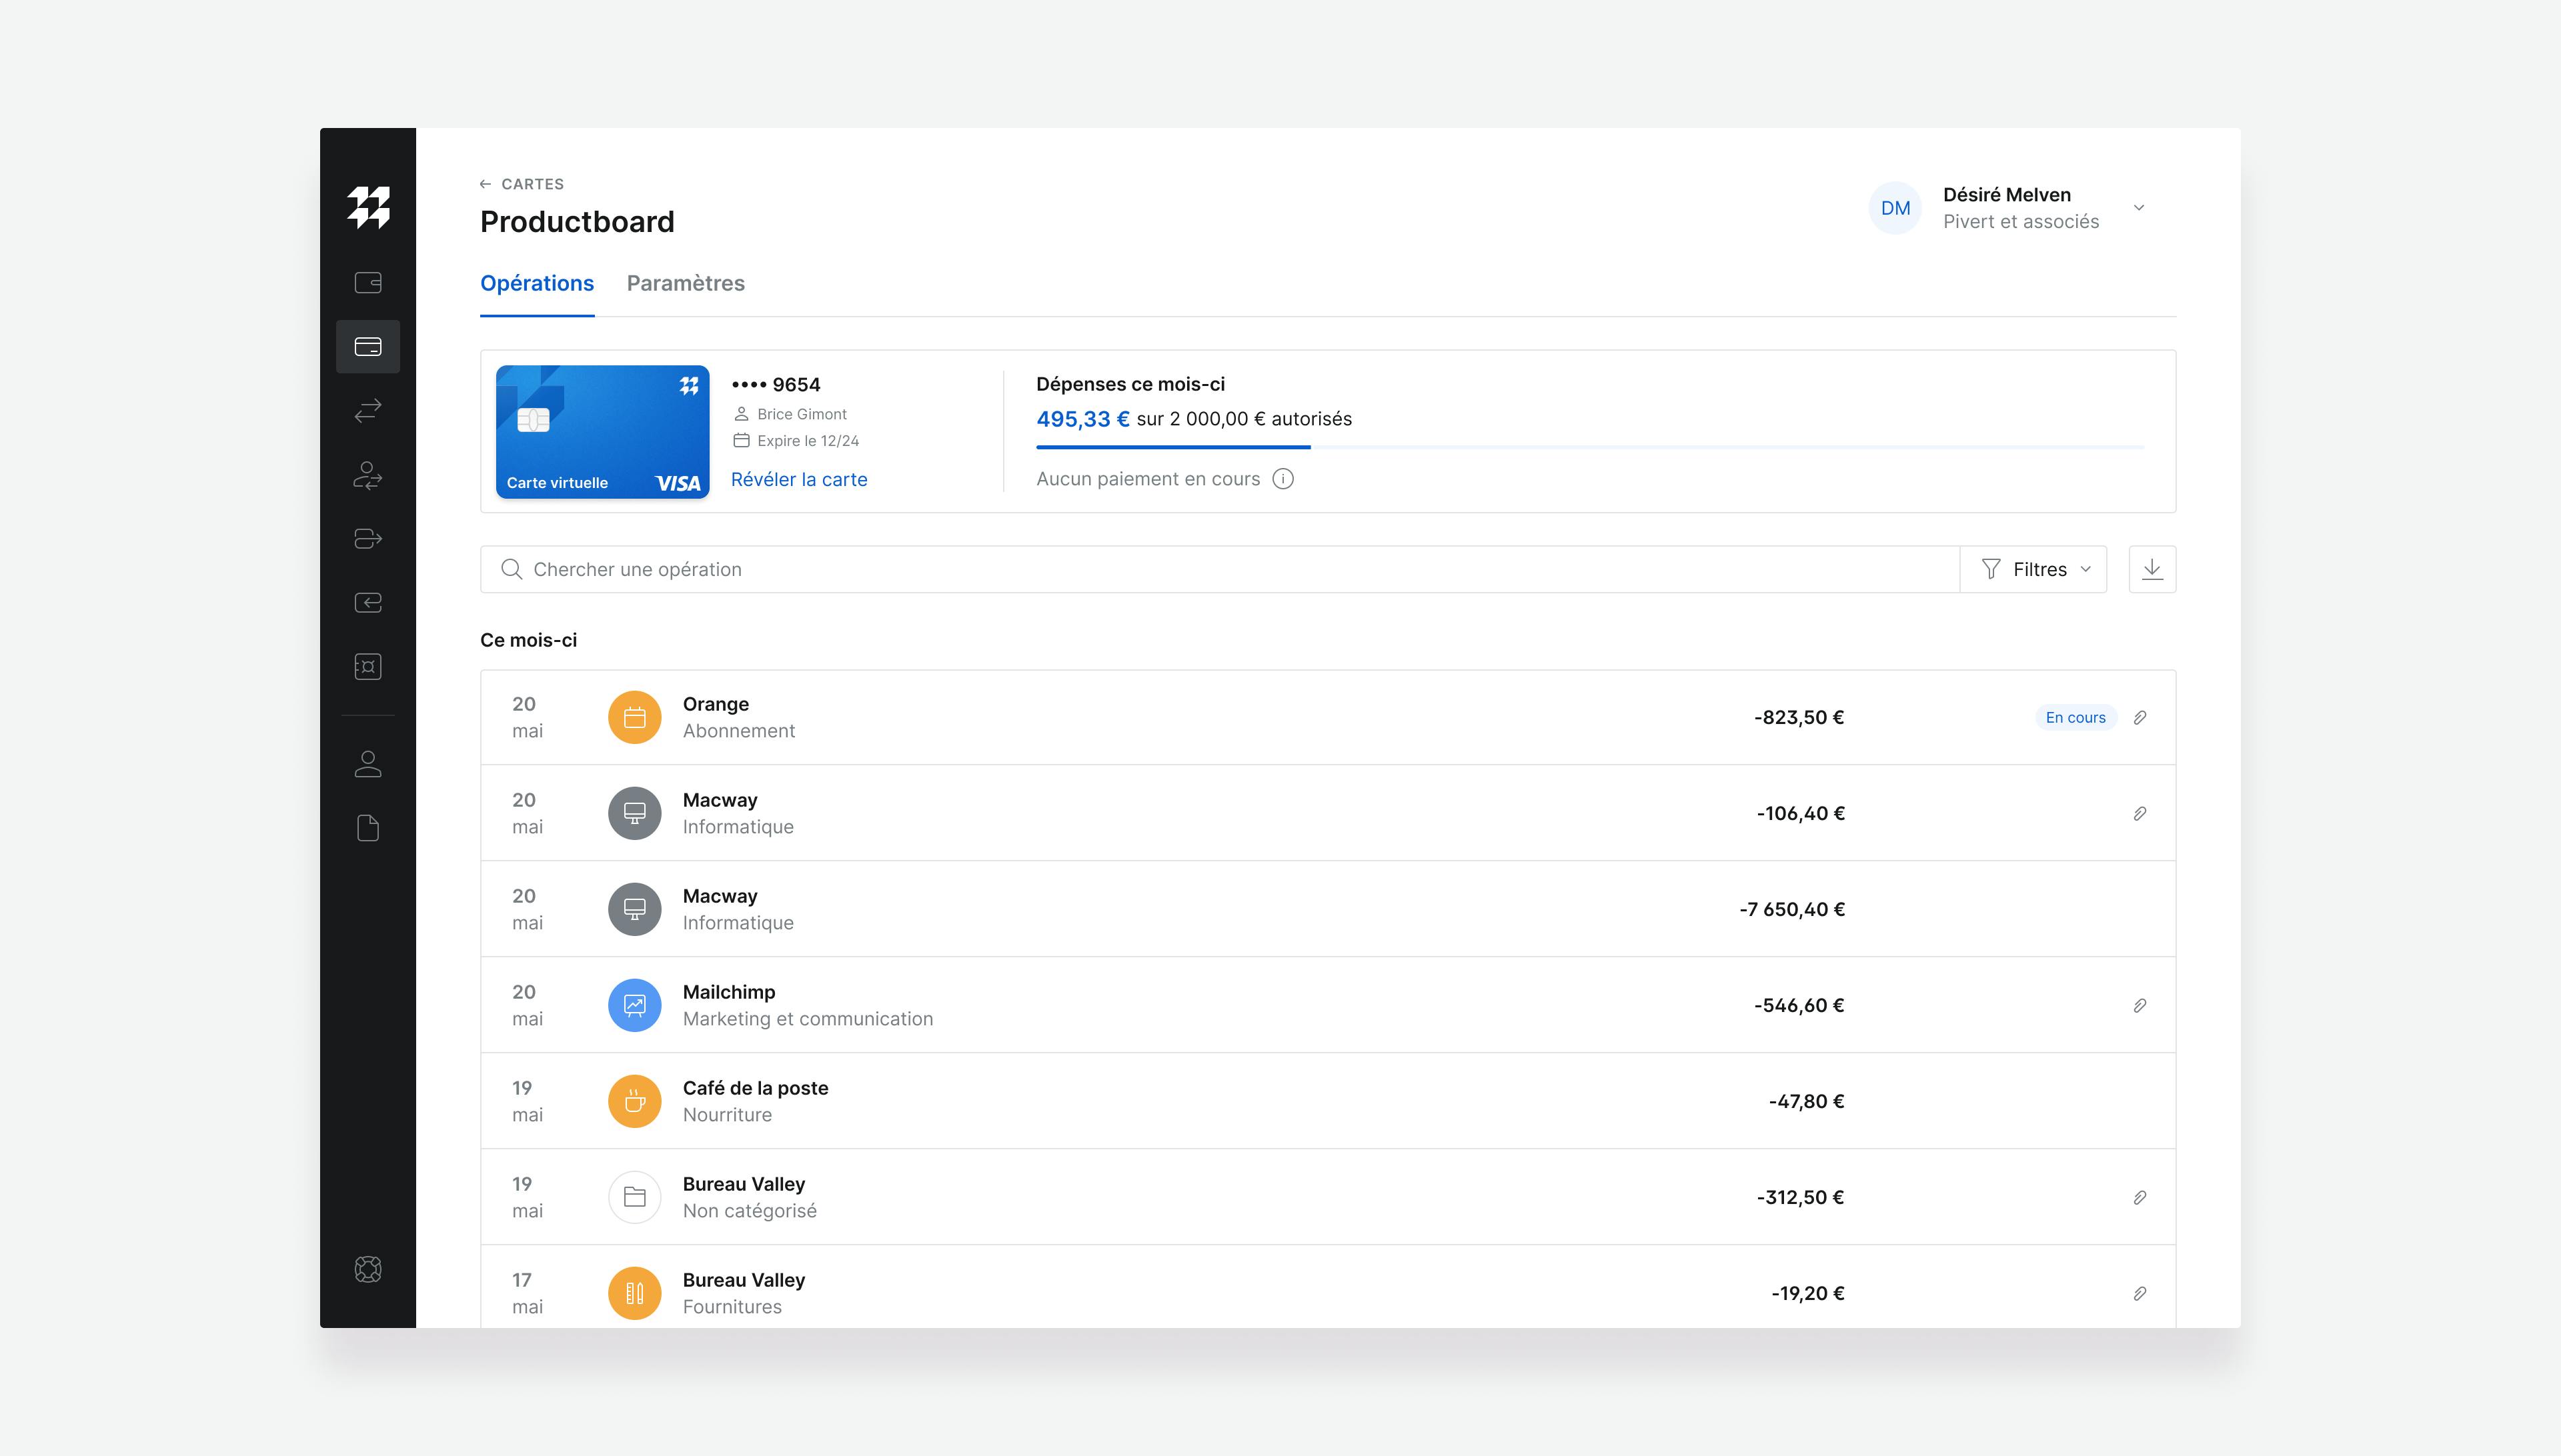Click the Macway -106,40 € category icon
This screenshot has width=2561, height=1456.
pyautogui.click(x=634, y=813)
